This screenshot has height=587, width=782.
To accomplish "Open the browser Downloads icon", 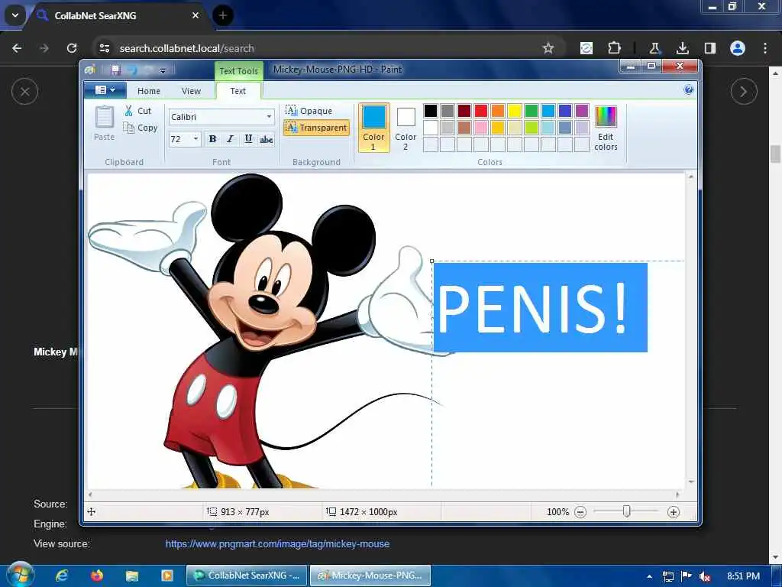I will click(x=682, y=48).
